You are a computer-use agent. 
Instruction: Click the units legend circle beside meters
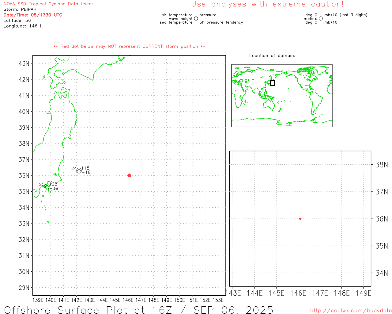pyautogui.click(x=321, y=18)
